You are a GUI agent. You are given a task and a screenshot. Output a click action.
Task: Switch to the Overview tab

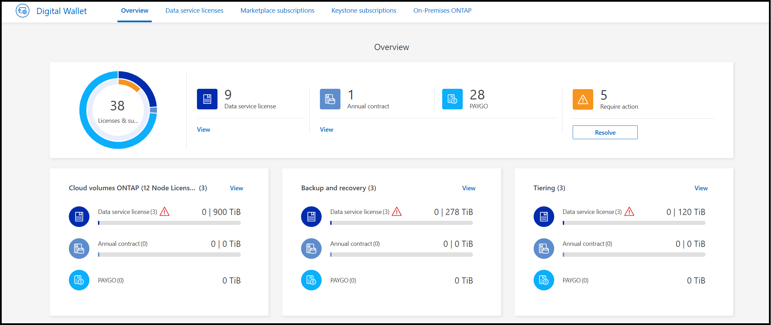(135, 11)
